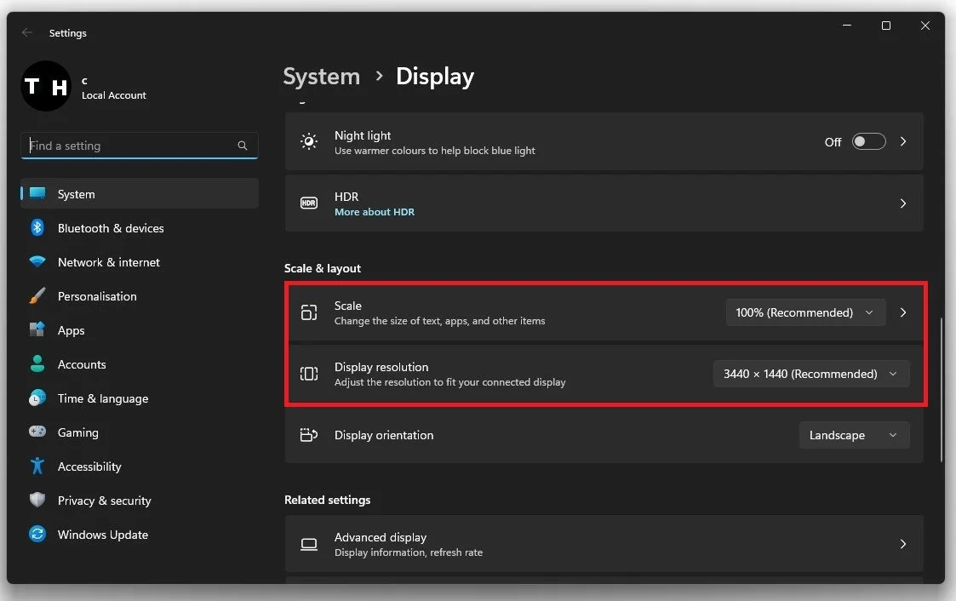Open Bluetooth & devices section
The width and height of the screenshot is (956, 601).
click(140, 228)
